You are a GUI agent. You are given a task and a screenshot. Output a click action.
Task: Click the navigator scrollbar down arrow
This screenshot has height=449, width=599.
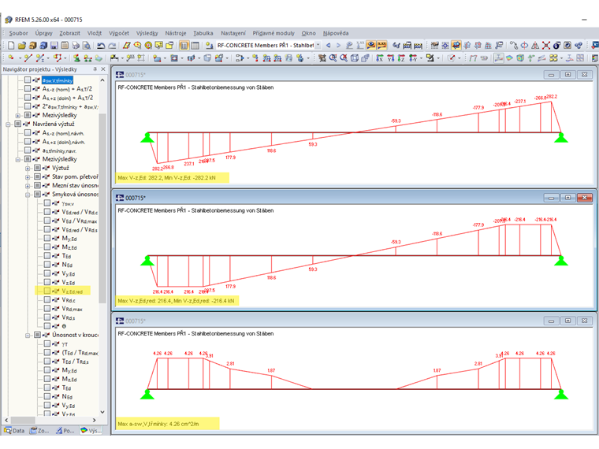(102, 412)
